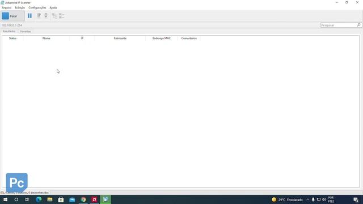Open network settings from tray icon

(x=319, y=199)
